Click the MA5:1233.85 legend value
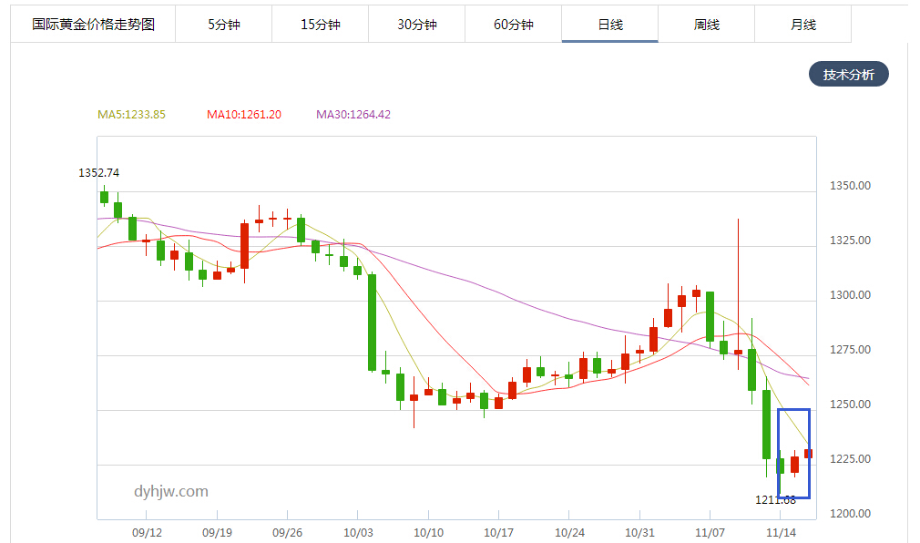The width and height of the screenshot is (920, 543). [x=131, y=115]
